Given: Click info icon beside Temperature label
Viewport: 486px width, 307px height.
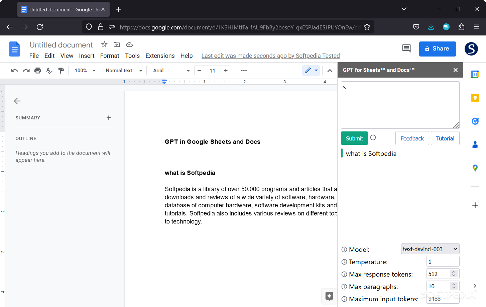Looking at the screenshot, I should [344, 262].
